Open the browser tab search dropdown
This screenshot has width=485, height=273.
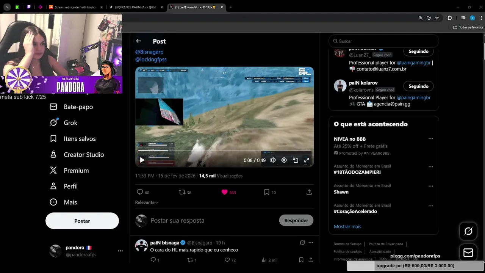(7, 7)
